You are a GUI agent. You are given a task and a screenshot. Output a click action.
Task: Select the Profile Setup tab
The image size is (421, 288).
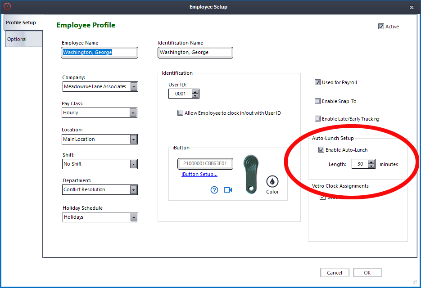(21, 22)
